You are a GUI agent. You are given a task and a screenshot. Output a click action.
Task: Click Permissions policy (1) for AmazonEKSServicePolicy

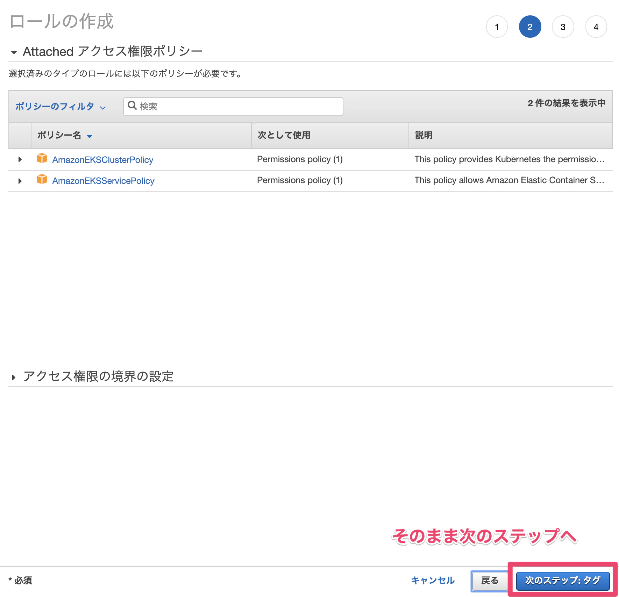(x=300, y=180)
